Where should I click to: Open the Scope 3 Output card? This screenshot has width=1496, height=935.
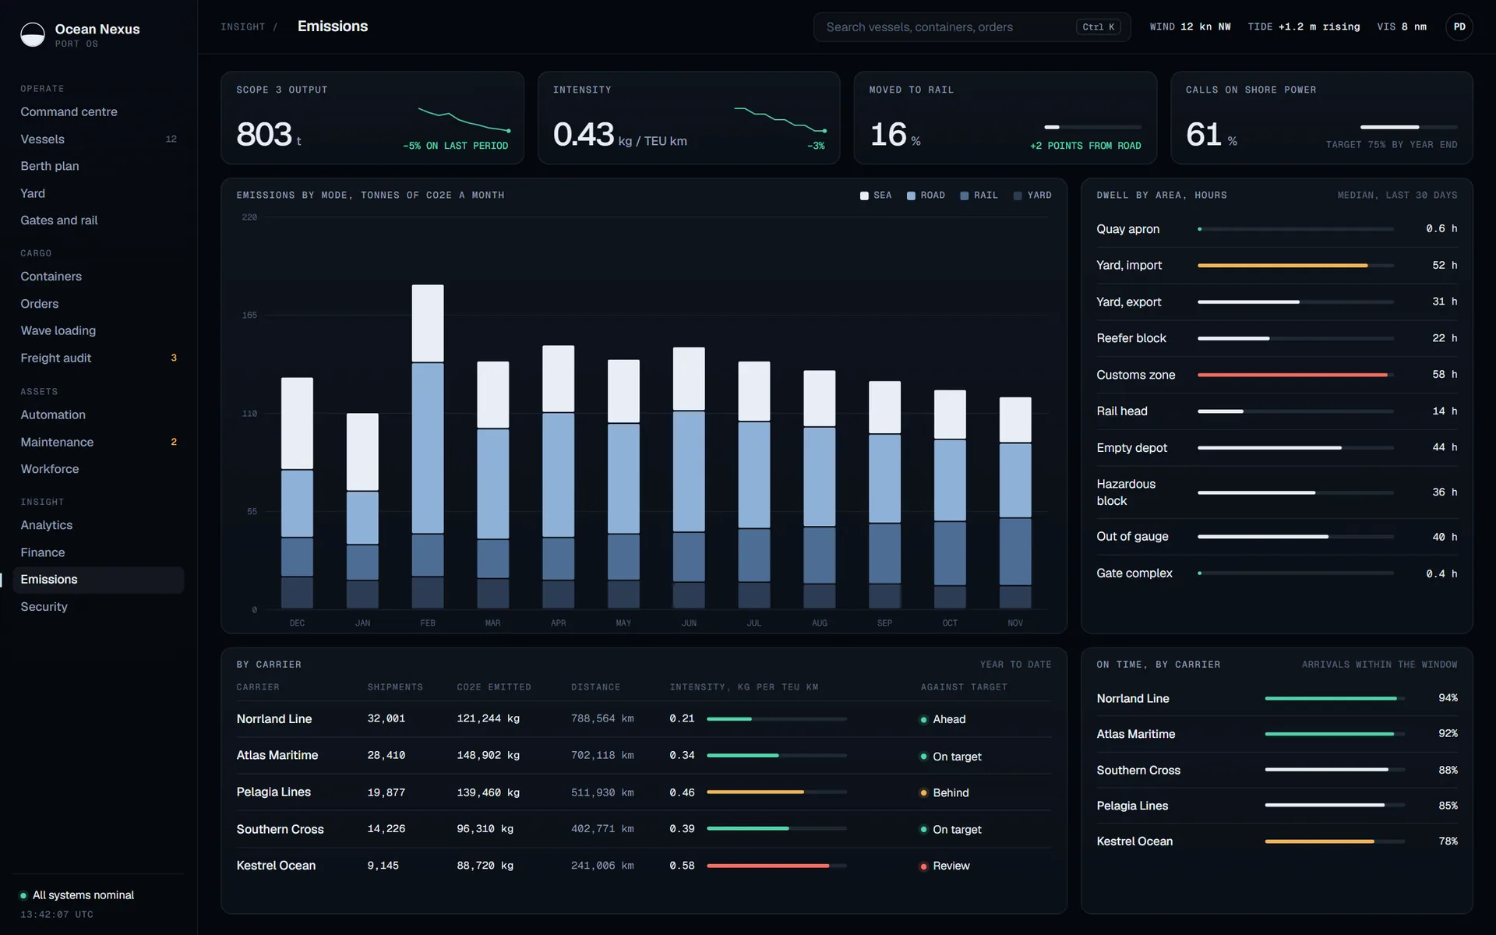(372, 118)
